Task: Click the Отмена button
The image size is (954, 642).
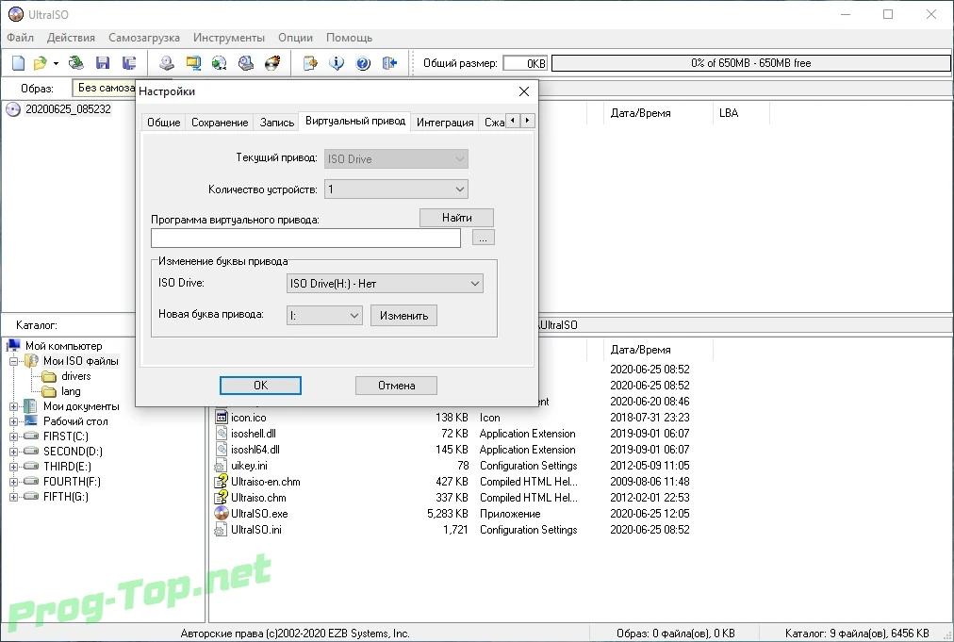Action: coord(396,386)
